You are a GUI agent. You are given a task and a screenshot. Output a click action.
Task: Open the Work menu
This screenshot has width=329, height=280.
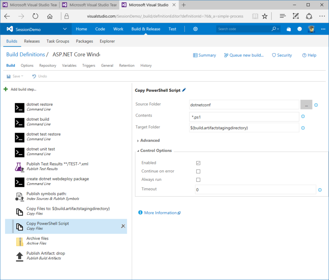point(118,29)
